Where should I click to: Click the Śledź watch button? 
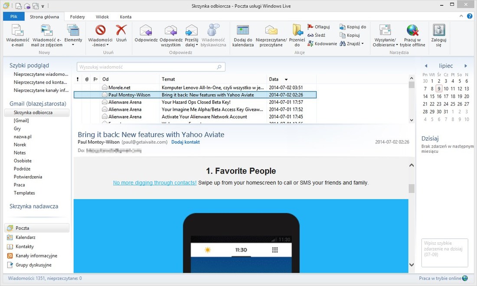pos(317,35)
